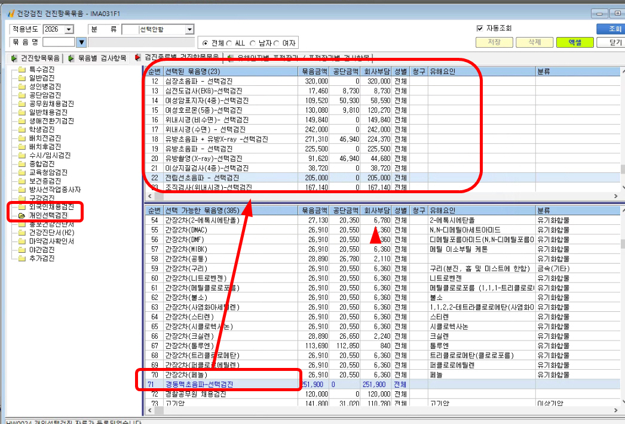625x424 pixels.
Task: Click the 조회 button
Action: 612,29
